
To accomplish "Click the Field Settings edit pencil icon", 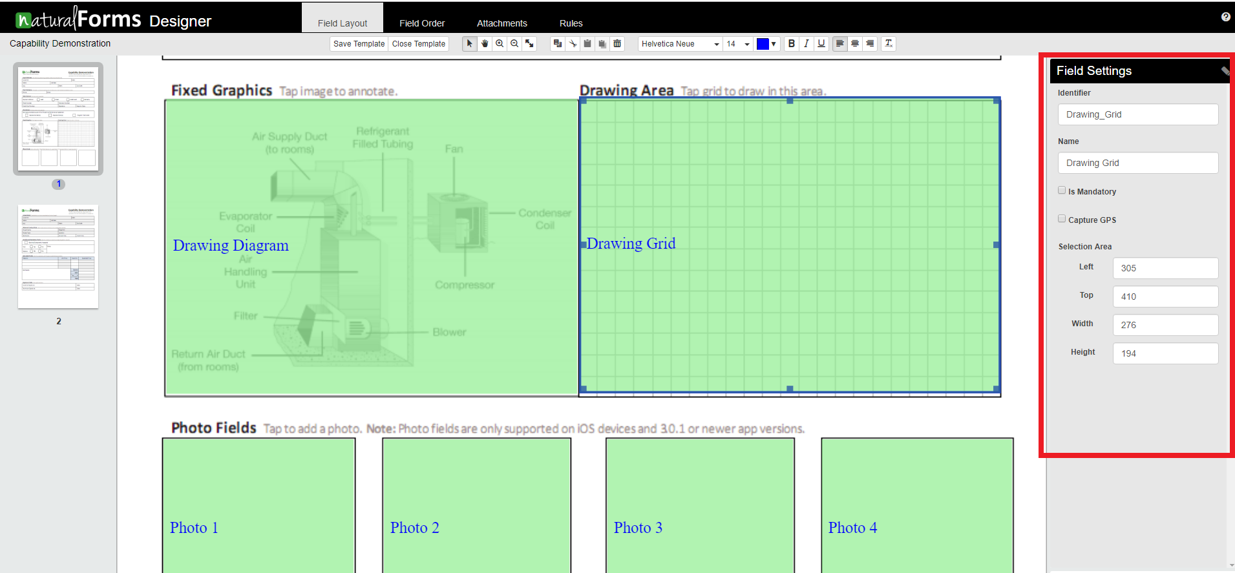I will pos(1225,71).
